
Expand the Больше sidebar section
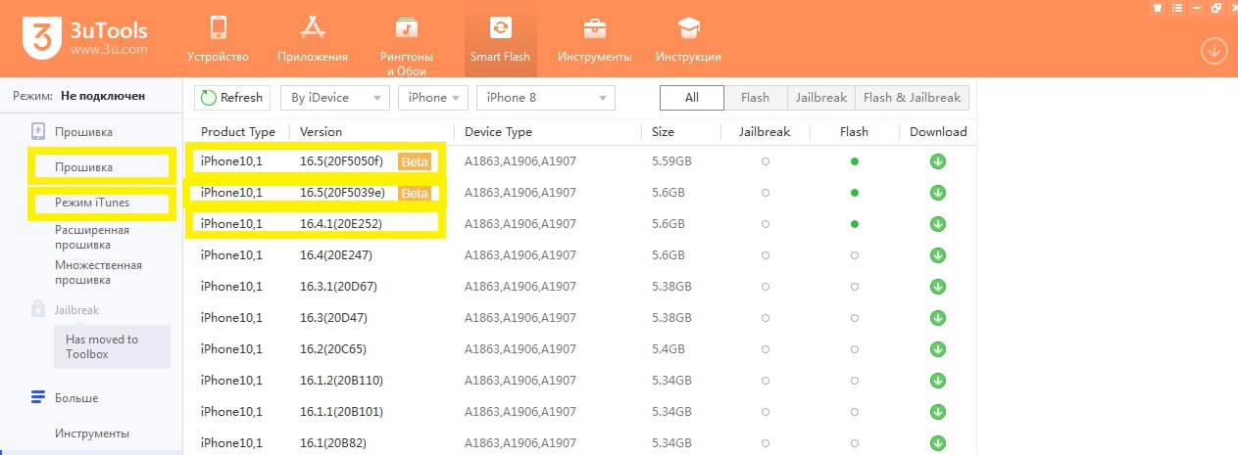coord(76,398)
